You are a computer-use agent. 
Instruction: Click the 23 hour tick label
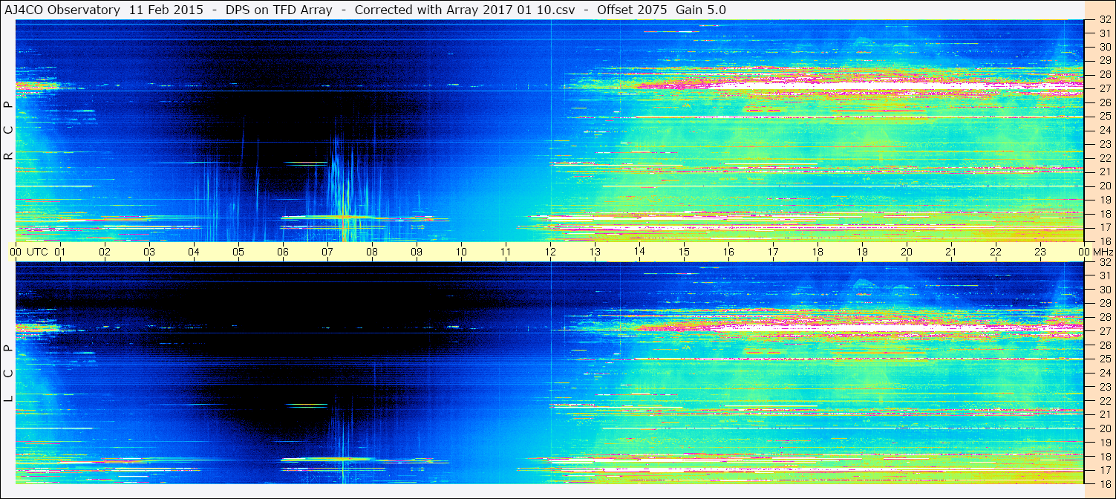(1040, 252)
